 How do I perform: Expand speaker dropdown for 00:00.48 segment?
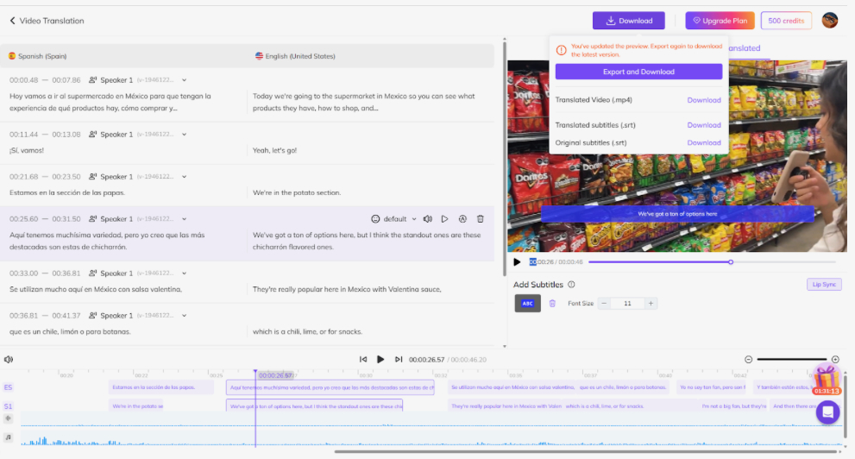click(x=185, y=80)
